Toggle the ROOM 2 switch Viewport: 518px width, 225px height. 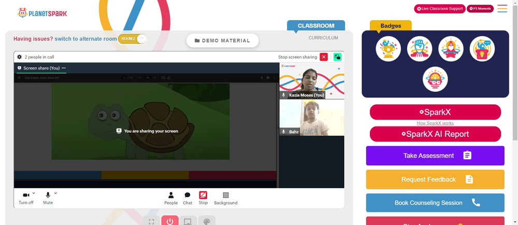pyautogui.click(x=132, y=39)
